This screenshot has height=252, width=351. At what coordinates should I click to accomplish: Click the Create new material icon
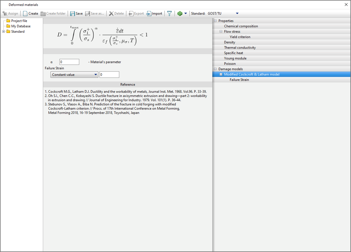click(x=25, y=14)
